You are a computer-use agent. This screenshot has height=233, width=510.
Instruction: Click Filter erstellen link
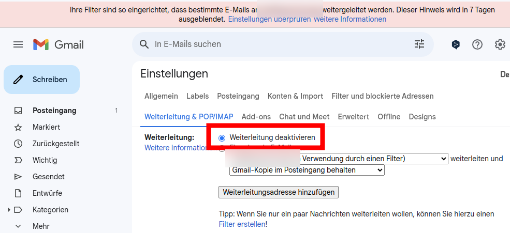click(x=242, y=224)
